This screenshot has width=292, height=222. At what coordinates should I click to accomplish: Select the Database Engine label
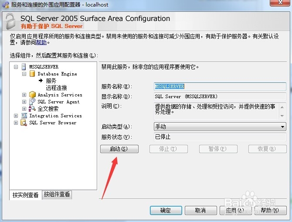(58, 74)
